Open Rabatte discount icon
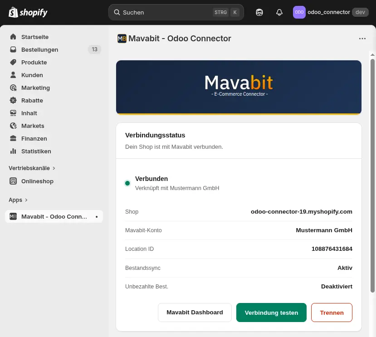The height and width of the screenshot is (337, 376). click(13, 100)
